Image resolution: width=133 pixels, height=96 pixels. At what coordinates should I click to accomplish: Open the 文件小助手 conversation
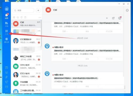(26, 66)
